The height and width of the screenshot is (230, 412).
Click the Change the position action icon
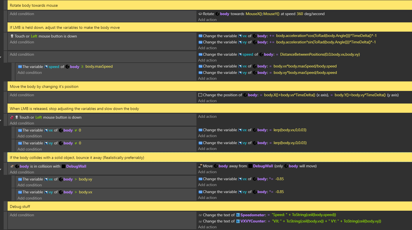[x=200, y=95]
